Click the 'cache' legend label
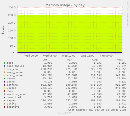Image resolution: width=130 pixels, height=116 pixels. point(11,82)
